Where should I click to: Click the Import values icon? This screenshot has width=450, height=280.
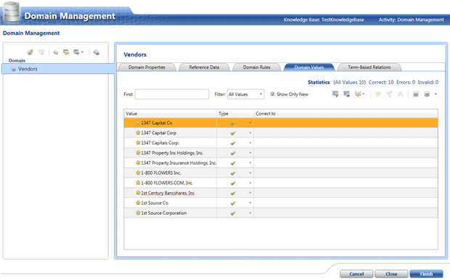point(358,94)
